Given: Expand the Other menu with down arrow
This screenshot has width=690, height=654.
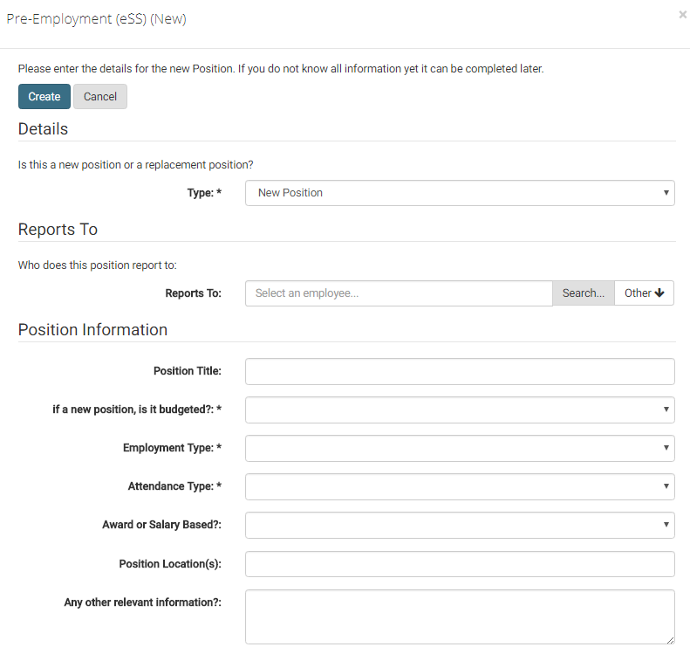Looking at the screenshot, I should (x=644, y=293).
